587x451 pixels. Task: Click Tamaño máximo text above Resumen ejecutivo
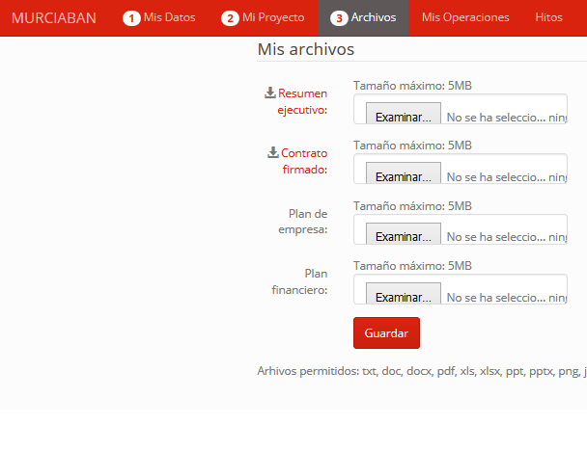pyautogui.click(x=412, y=86)
